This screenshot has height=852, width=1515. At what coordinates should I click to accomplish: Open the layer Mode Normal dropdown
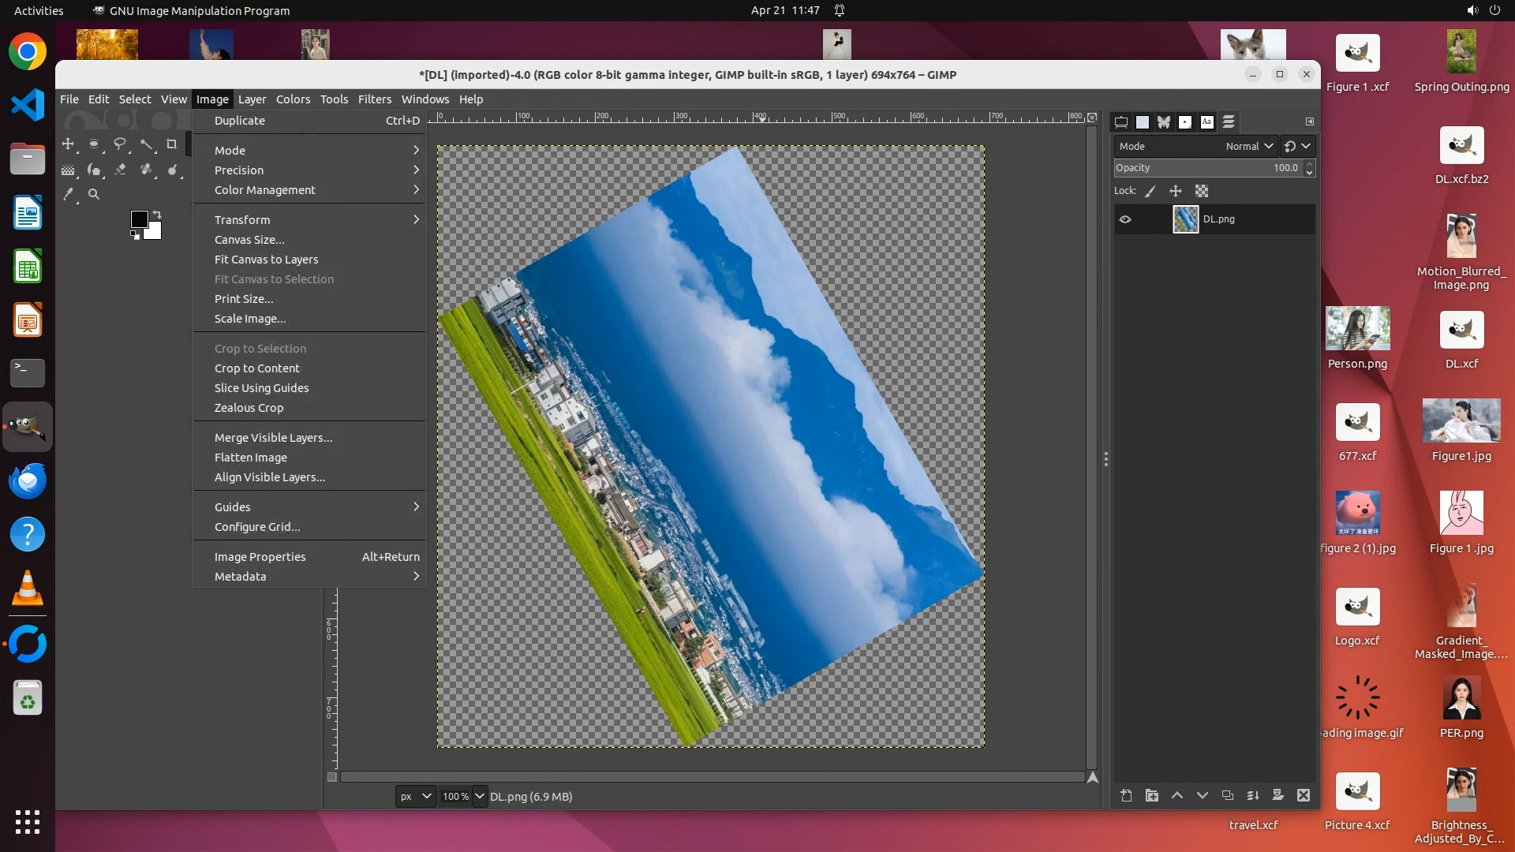click(1249, 146)
